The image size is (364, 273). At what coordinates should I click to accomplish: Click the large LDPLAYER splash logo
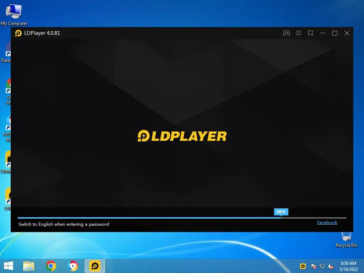pos(182,136)
